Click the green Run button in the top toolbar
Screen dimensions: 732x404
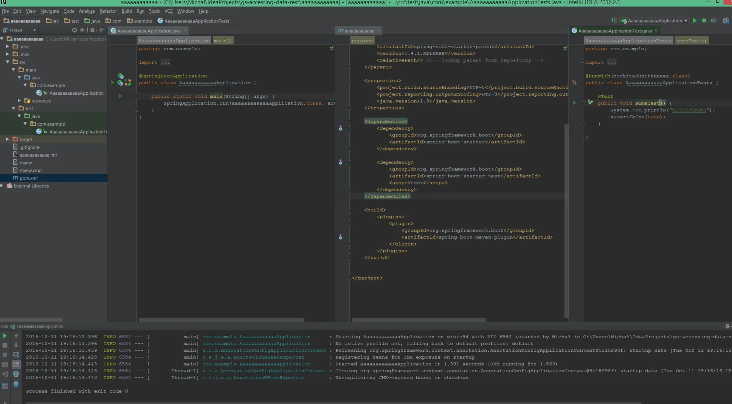point(694,21)
